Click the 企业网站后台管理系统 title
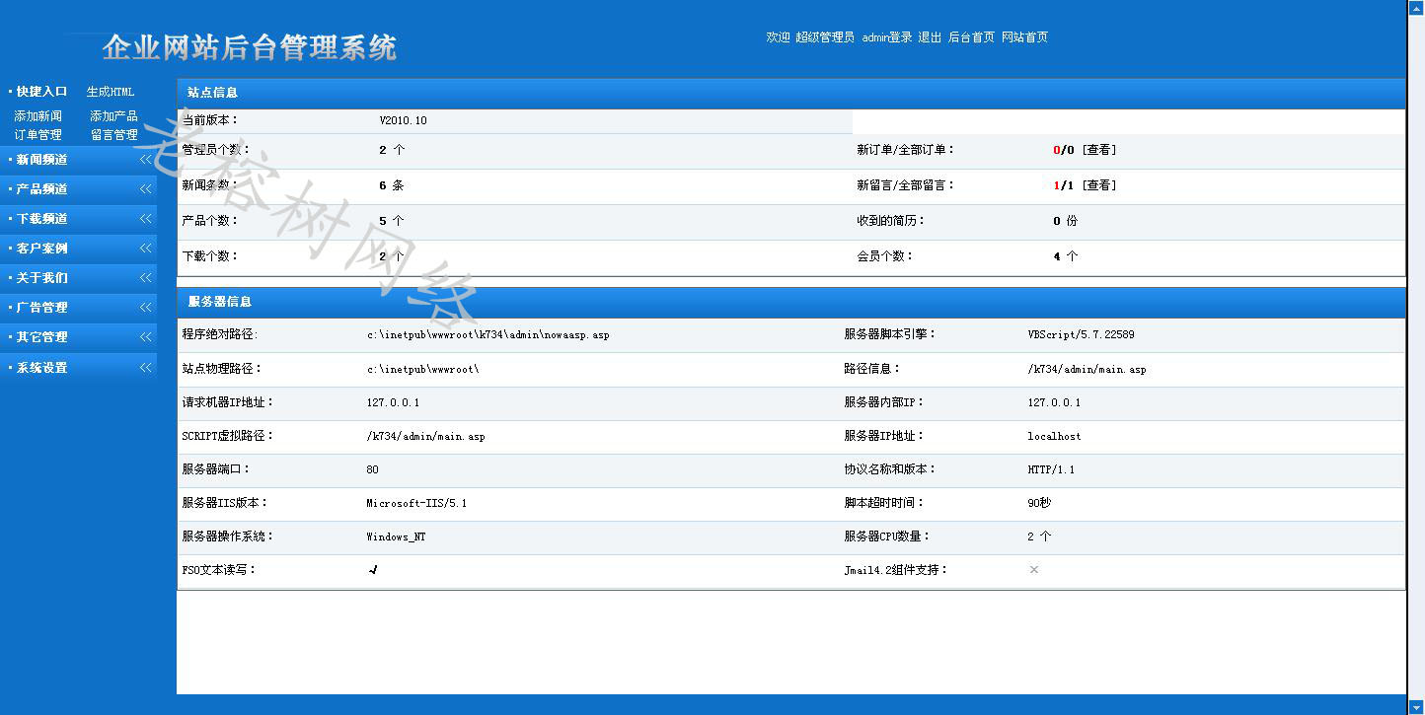 [250, 47]
